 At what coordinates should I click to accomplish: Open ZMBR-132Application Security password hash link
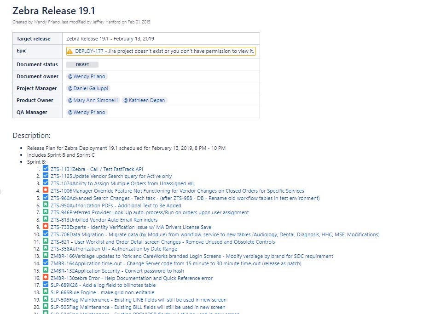tap(117, 271)
